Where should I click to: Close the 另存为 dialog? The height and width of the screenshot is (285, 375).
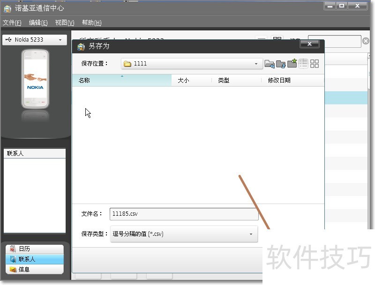(310, 44)
